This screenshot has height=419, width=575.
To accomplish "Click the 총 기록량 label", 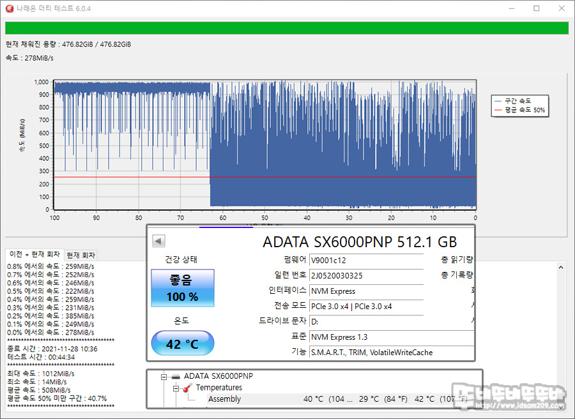I will [x=457, y=275].
